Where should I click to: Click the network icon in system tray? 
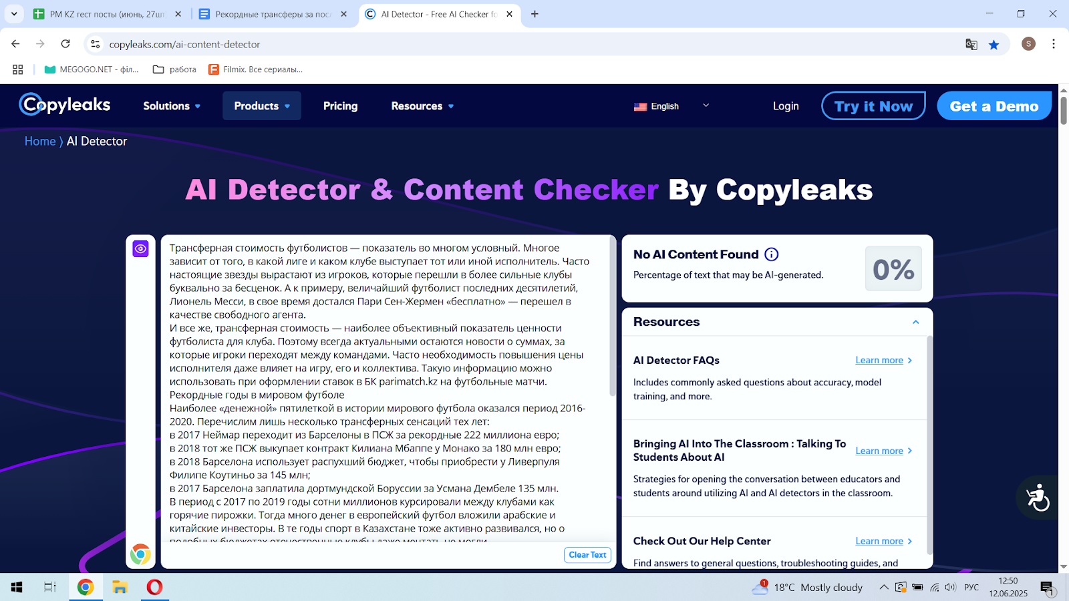(934, 587)
